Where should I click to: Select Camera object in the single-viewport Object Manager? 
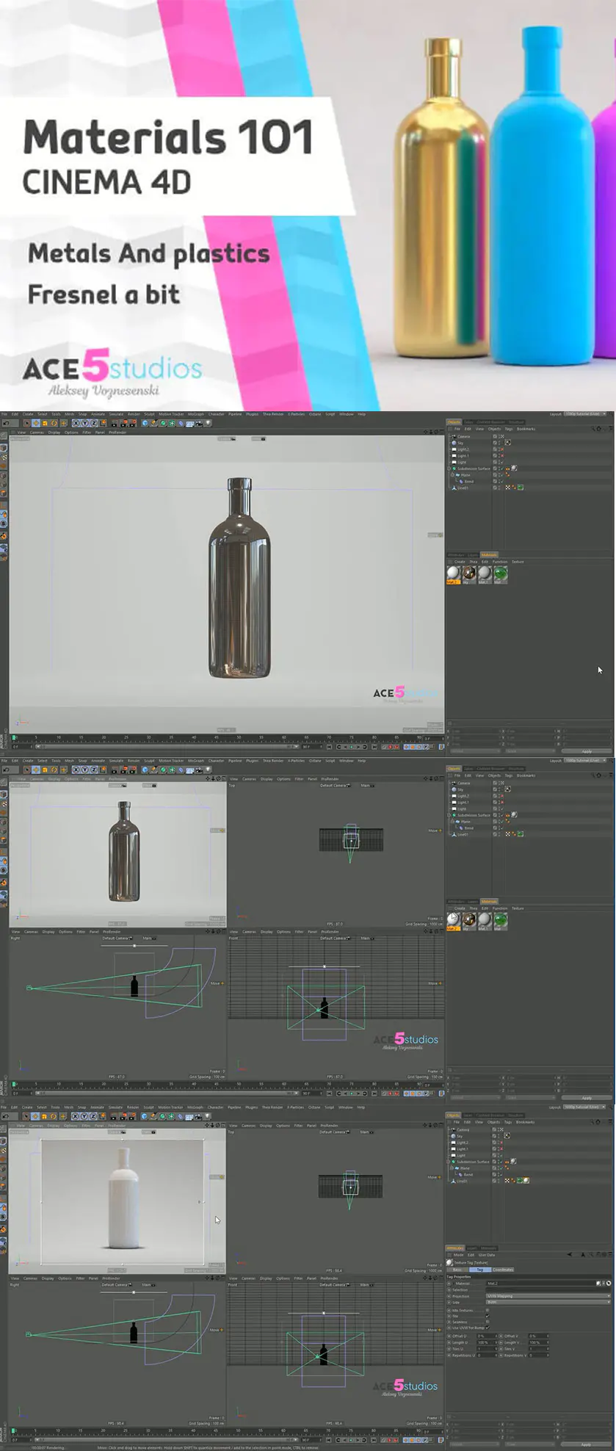point(463,436)
